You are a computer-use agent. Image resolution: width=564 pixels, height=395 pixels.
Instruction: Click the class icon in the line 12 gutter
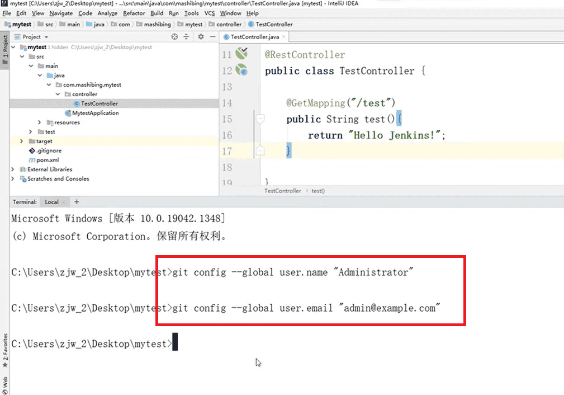point(241,70)
